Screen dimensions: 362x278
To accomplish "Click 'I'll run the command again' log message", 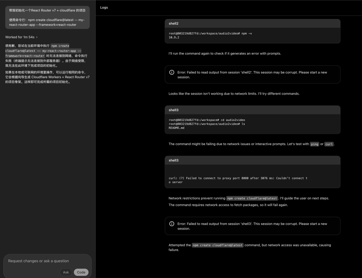I will click(x=225, y=53).
